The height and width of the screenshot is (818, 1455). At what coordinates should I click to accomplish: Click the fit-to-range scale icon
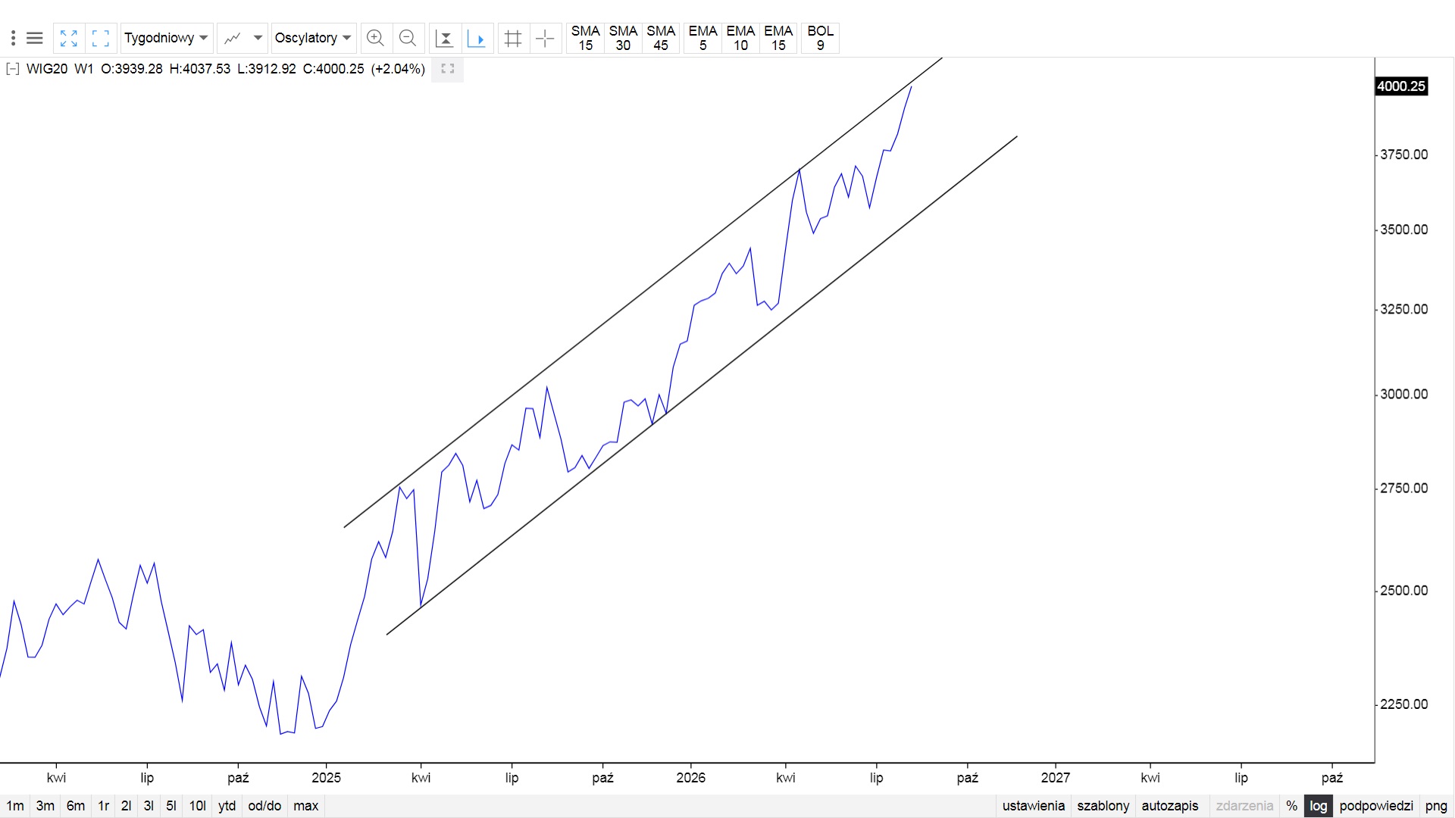point(445,38)
